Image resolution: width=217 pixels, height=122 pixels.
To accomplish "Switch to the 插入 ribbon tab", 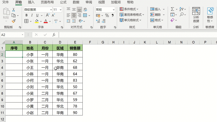I will (x=31, y=2).
